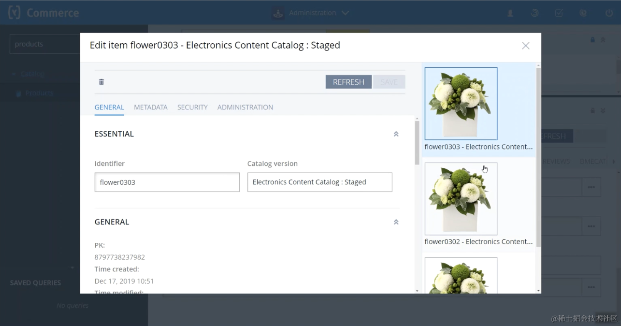Click the Catalog version field
This screenshot has height=326, width=621.
[320, 182]
